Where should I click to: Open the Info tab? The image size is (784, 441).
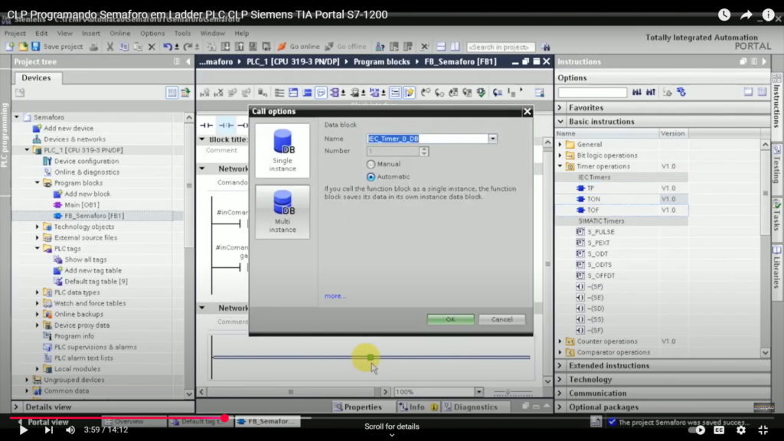tap(417, 407)
